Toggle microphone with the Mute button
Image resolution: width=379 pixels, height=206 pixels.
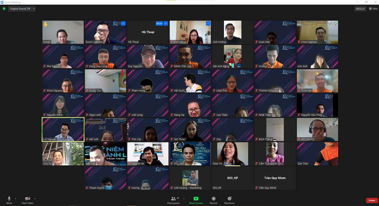pos(9,199)
